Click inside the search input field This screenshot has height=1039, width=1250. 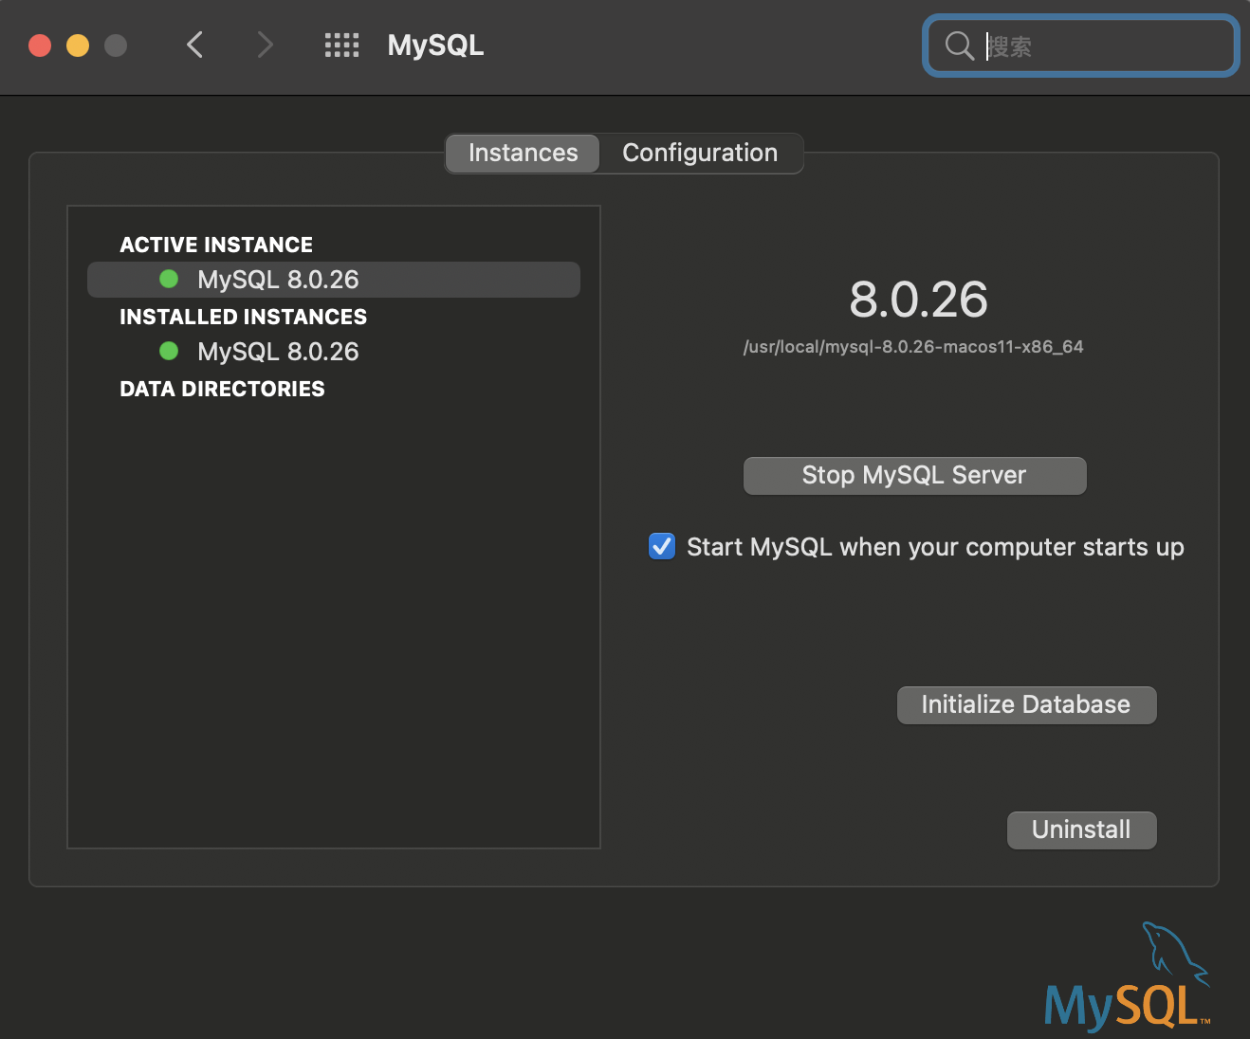(x=1091, y=46)
